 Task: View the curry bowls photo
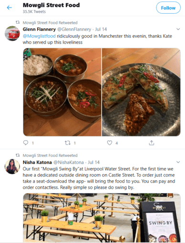62,92
